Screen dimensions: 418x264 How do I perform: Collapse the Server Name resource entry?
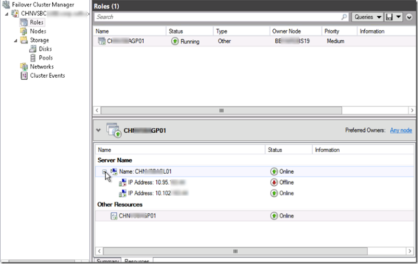coord(104,172)
